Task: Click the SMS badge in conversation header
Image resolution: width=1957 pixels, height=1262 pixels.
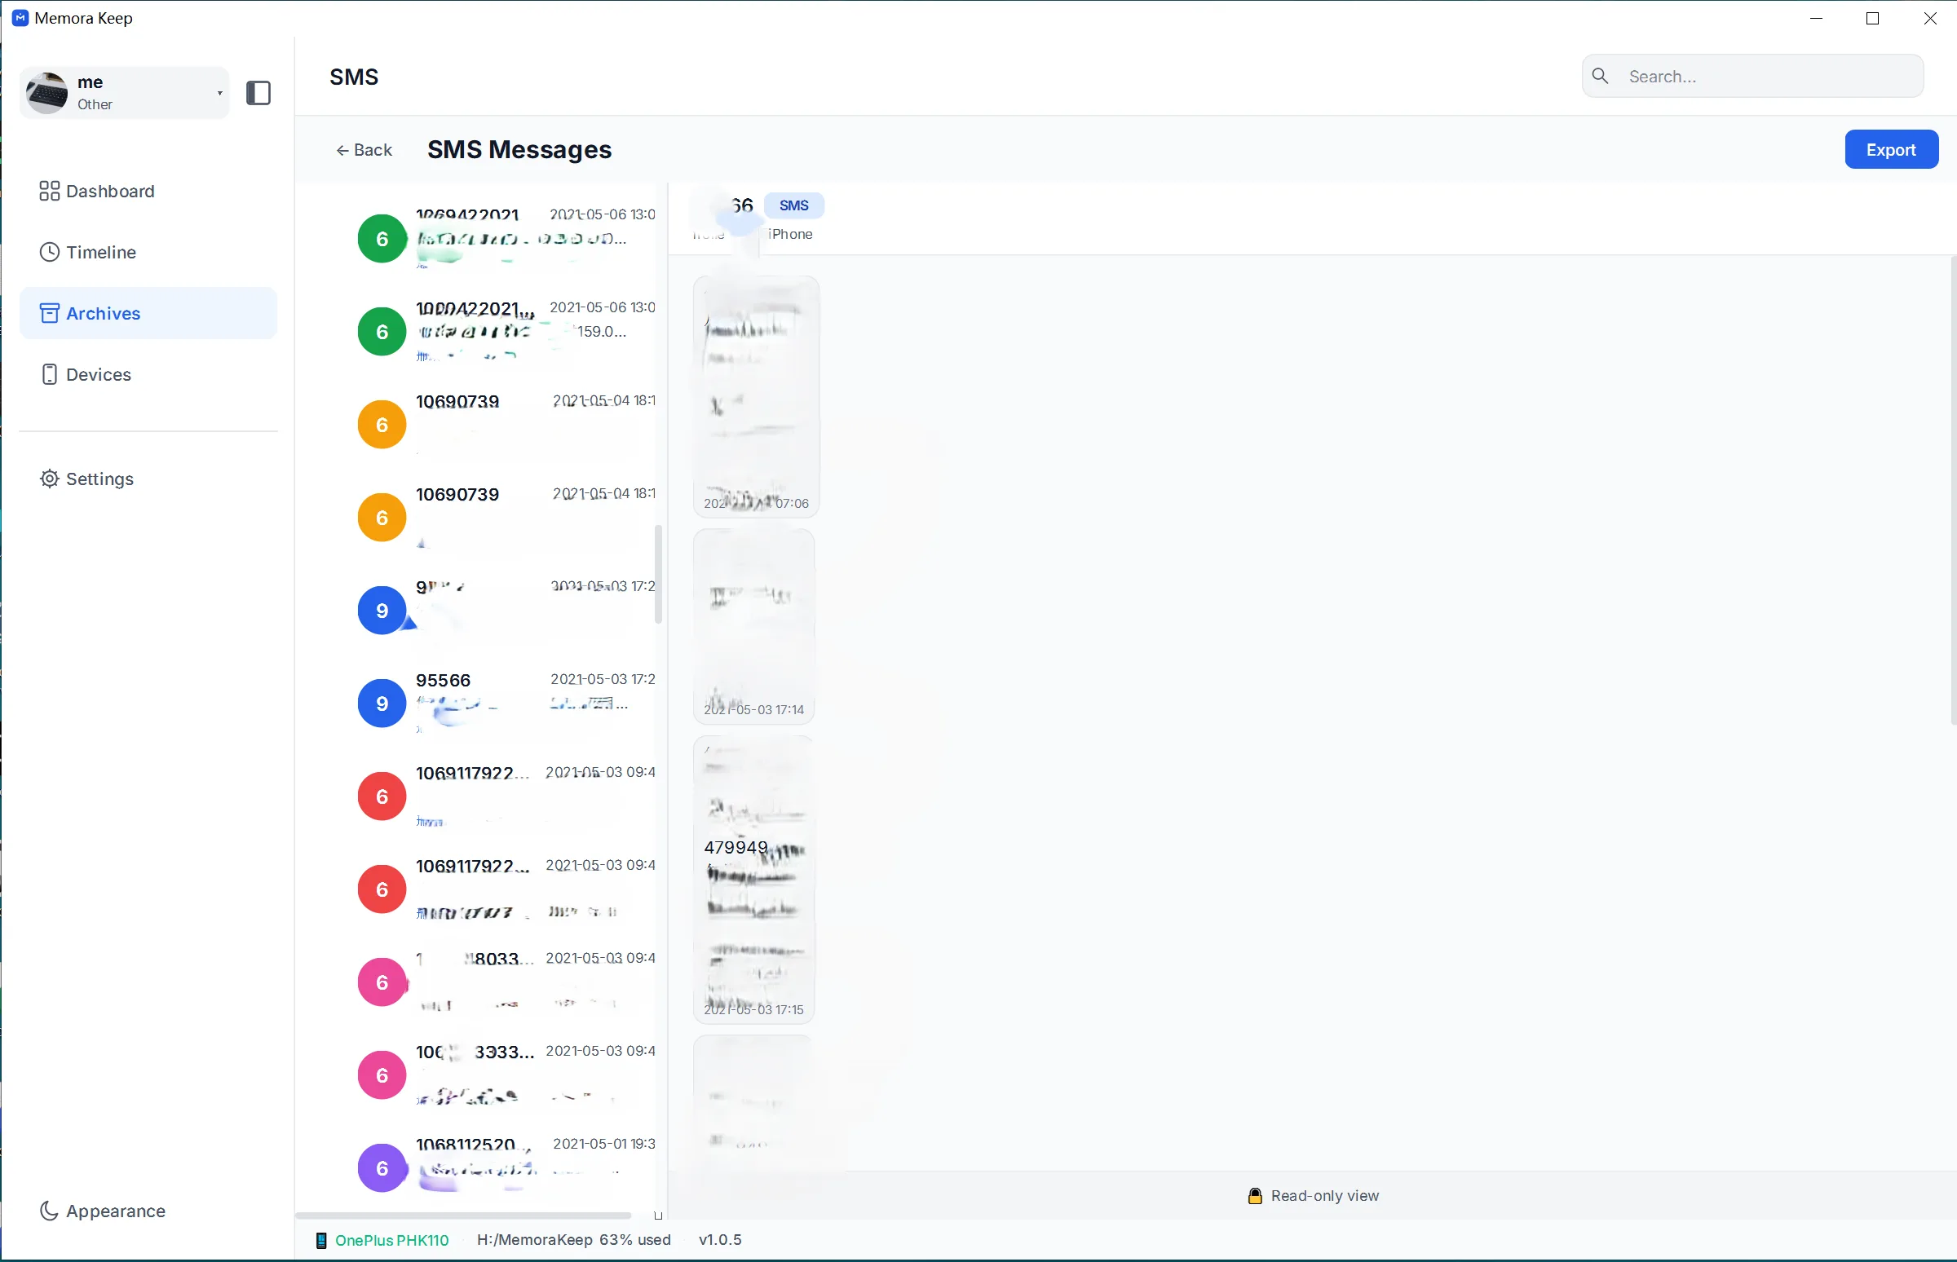Action: point(793,205)
